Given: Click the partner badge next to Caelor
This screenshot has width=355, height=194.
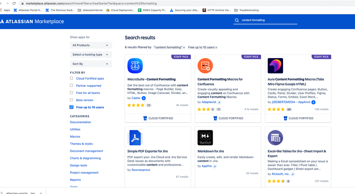Looking at the screenshot, I should [x=144, y=98].
